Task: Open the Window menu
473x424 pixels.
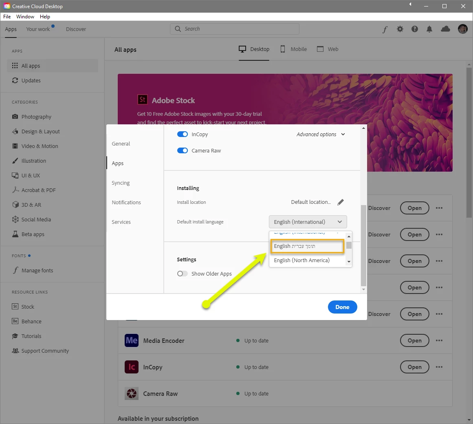Action: pos(25,17)
